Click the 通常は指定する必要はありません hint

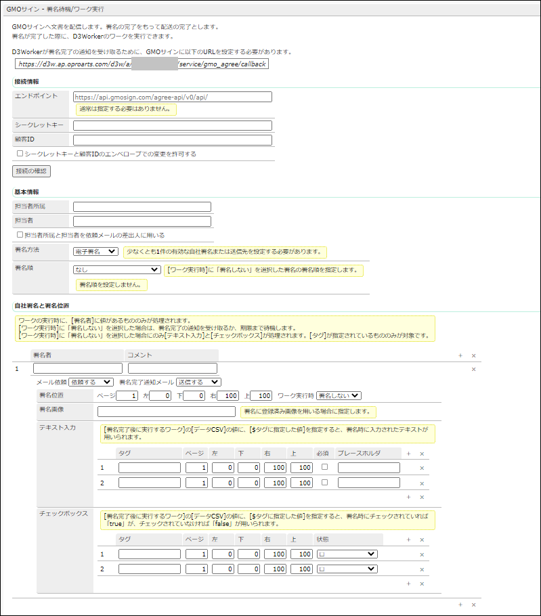pos(126,109)
